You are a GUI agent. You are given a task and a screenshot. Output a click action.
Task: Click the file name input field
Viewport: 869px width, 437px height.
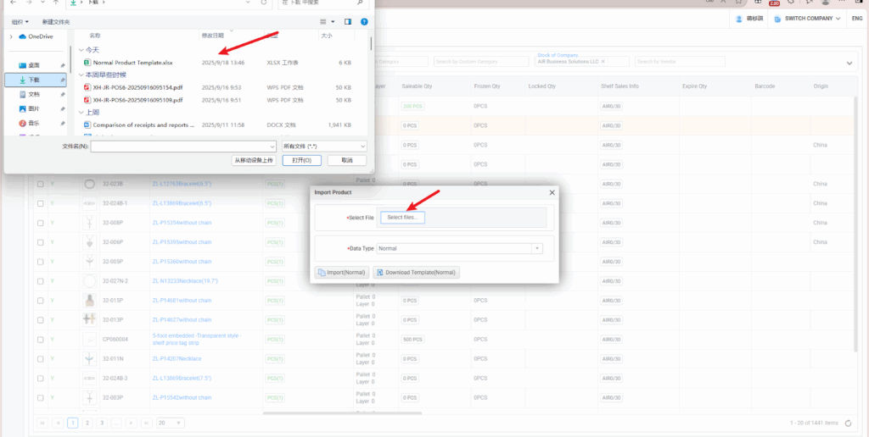[x=160, y=147]
